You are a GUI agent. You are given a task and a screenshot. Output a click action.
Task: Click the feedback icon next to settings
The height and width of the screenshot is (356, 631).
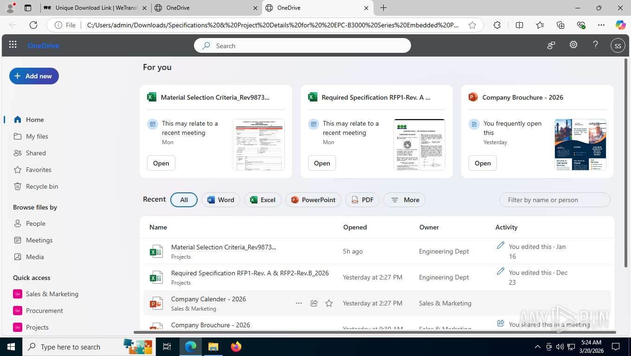pos(551,45)
